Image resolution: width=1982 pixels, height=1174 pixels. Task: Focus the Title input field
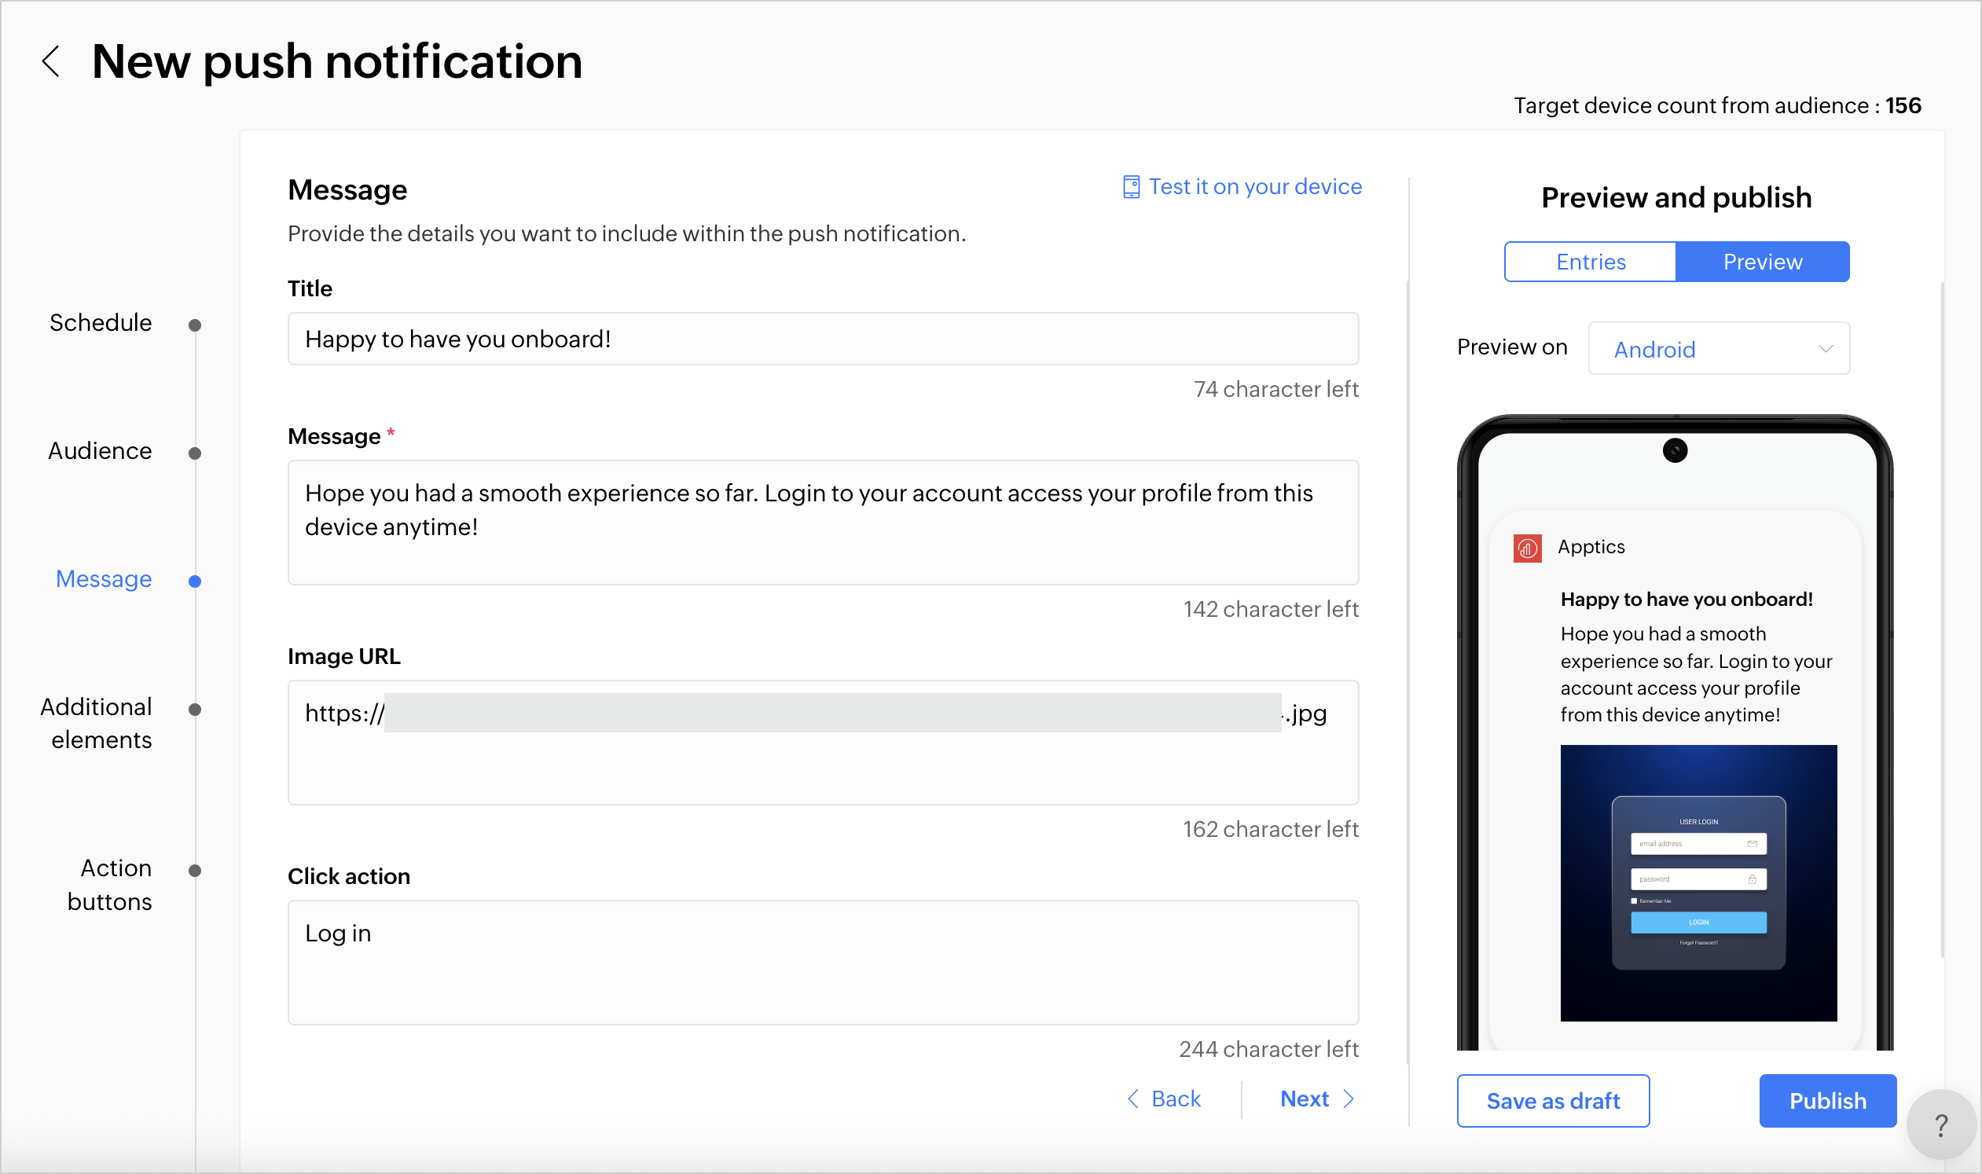coord(823,339)
